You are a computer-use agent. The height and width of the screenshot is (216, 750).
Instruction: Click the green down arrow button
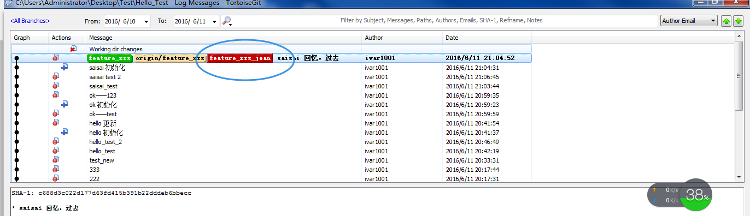(738, 21)
